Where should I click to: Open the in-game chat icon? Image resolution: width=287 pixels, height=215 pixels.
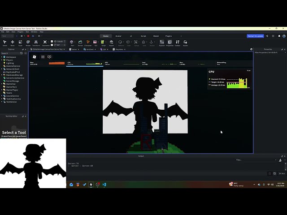click(x=49, y=57)
